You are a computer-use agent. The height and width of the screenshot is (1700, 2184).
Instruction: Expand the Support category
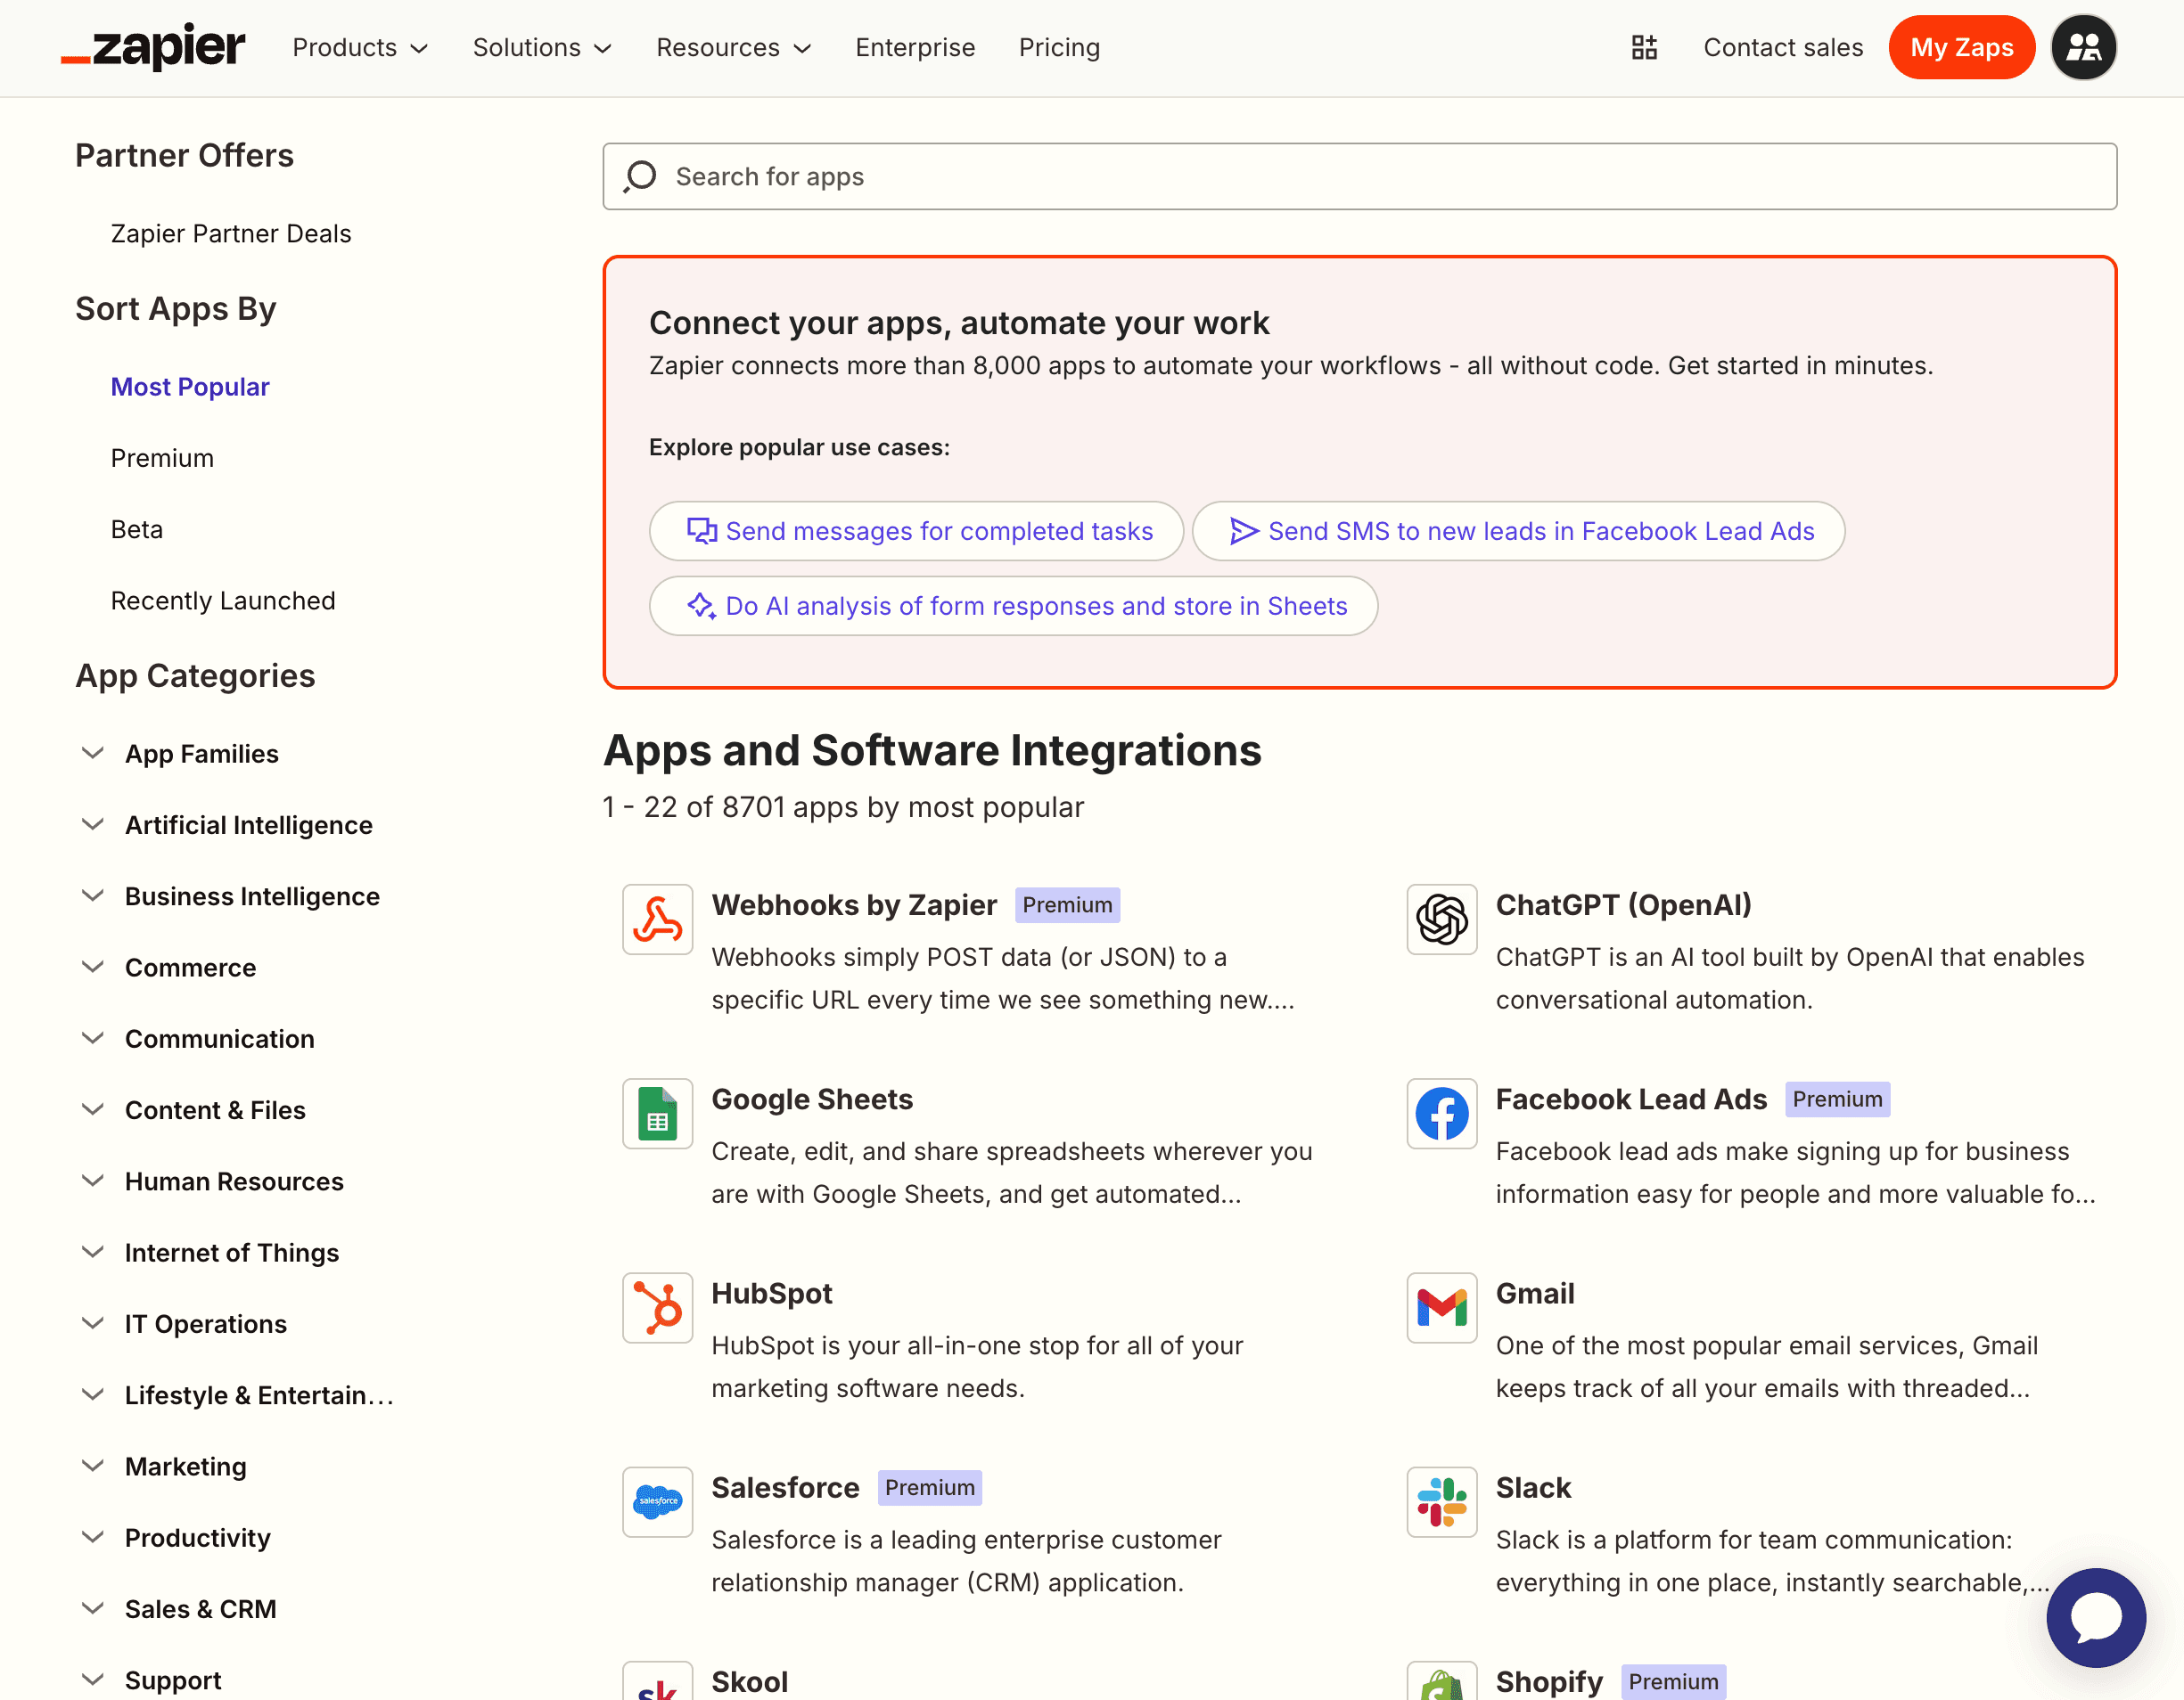pyautogui.click(x=92, y=1680)
